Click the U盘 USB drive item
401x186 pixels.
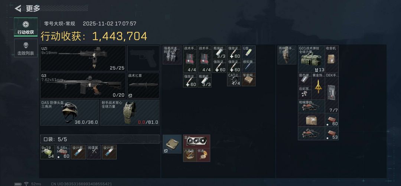pos(248,52)
